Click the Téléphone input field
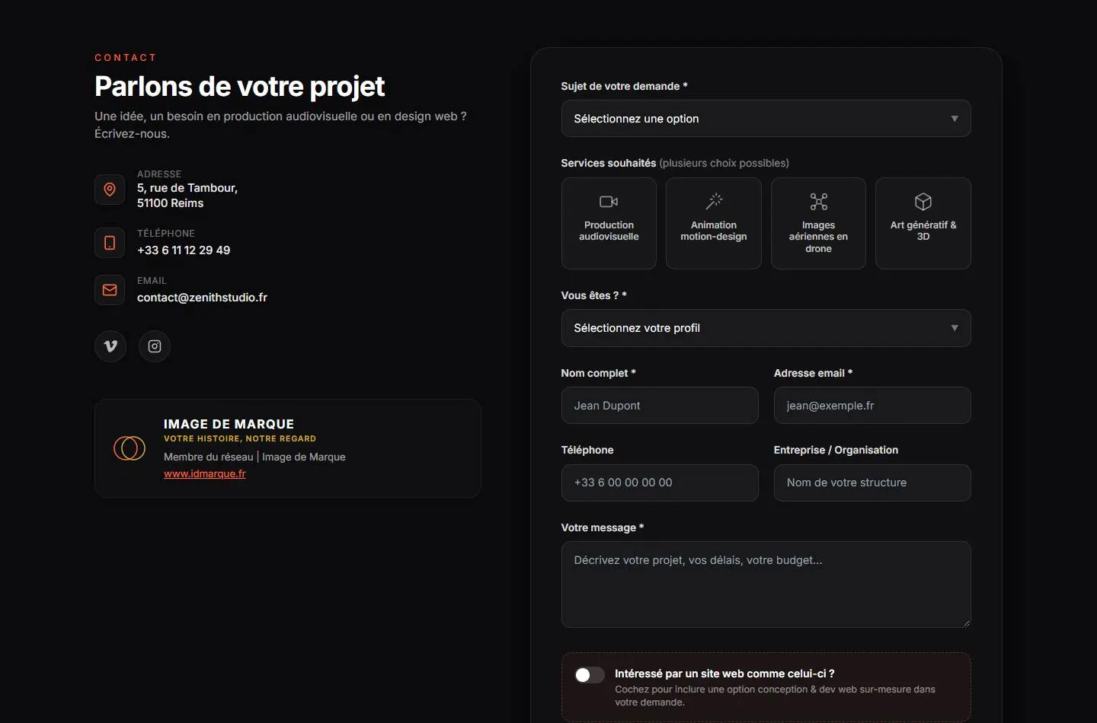 click(660, 483)
